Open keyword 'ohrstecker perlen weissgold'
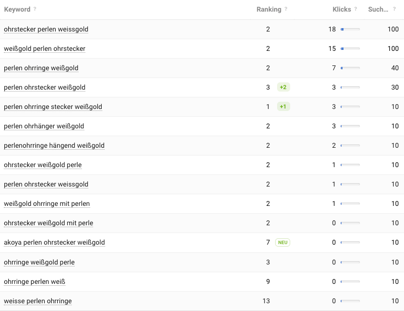Image resolution: width=404 pixels, height=311 pixels. [x=46, y=30]
